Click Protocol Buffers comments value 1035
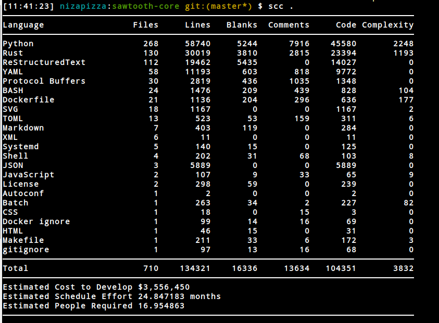 click(x=299, y=81)
